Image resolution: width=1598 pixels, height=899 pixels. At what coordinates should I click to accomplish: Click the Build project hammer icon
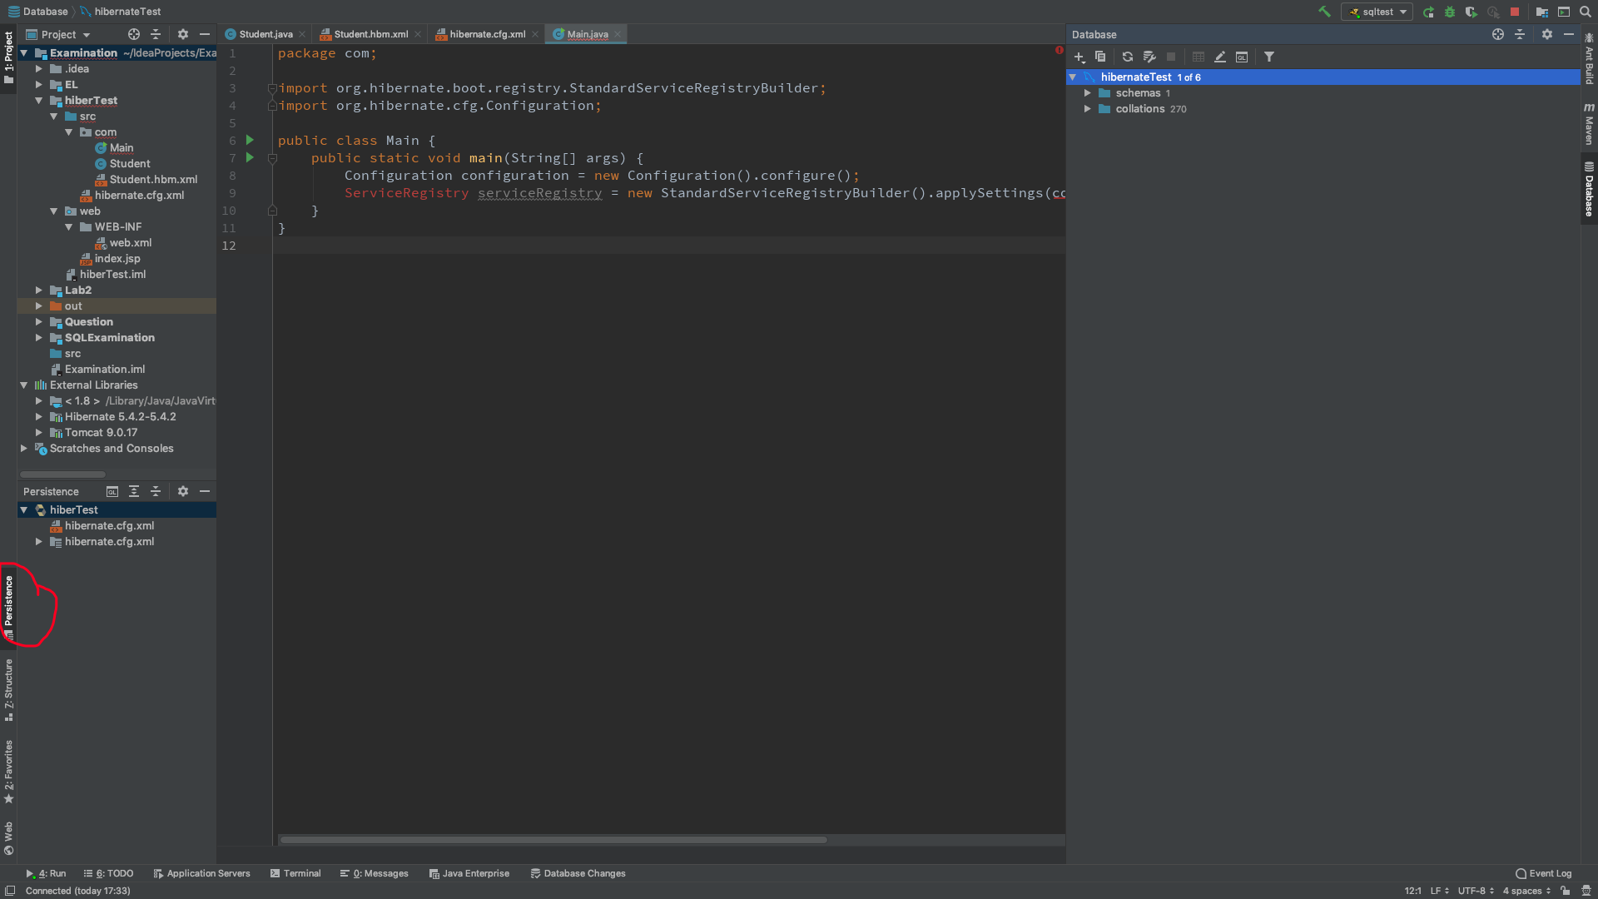(x=1324, y=12)
